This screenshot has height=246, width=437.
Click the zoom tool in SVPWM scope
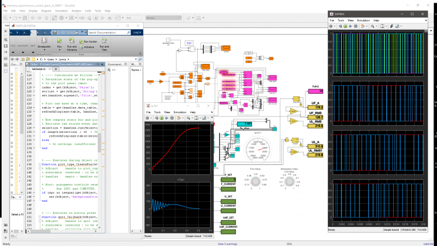pyautogui.click(x=373, y=26)
